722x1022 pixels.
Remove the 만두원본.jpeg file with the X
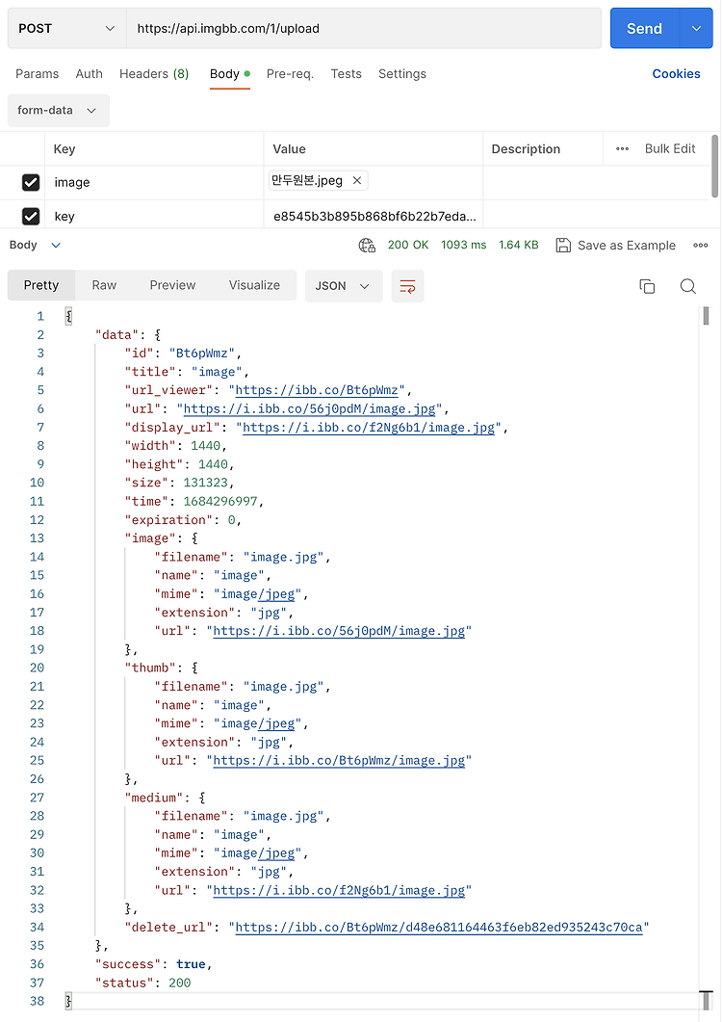[x=357, y=180]
